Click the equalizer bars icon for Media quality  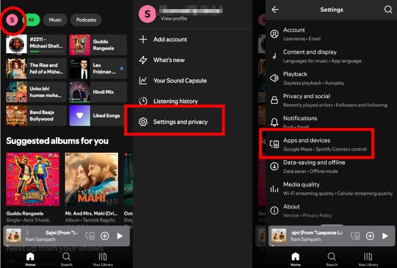point(275,189)
